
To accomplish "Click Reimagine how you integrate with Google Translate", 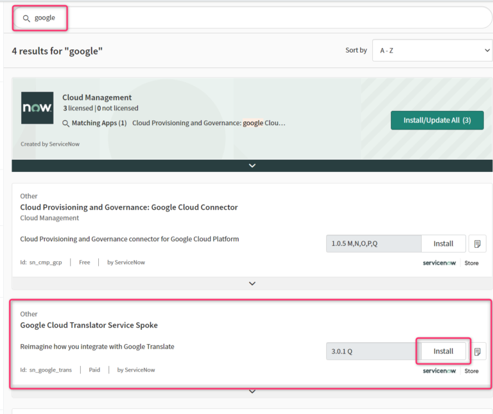I will (97, 347).
